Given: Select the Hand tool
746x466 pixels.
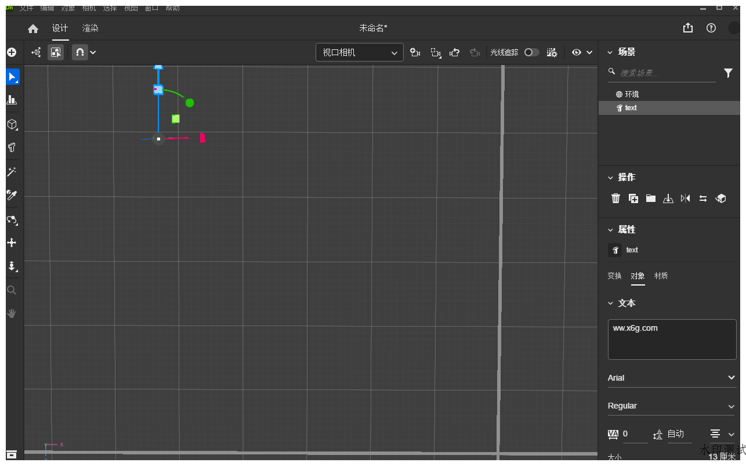Looking at the screenshot, I should (12, 313).
